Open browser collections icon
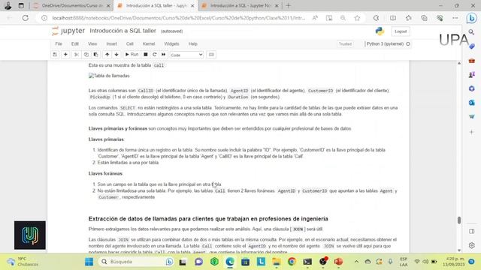 [424, 18]
